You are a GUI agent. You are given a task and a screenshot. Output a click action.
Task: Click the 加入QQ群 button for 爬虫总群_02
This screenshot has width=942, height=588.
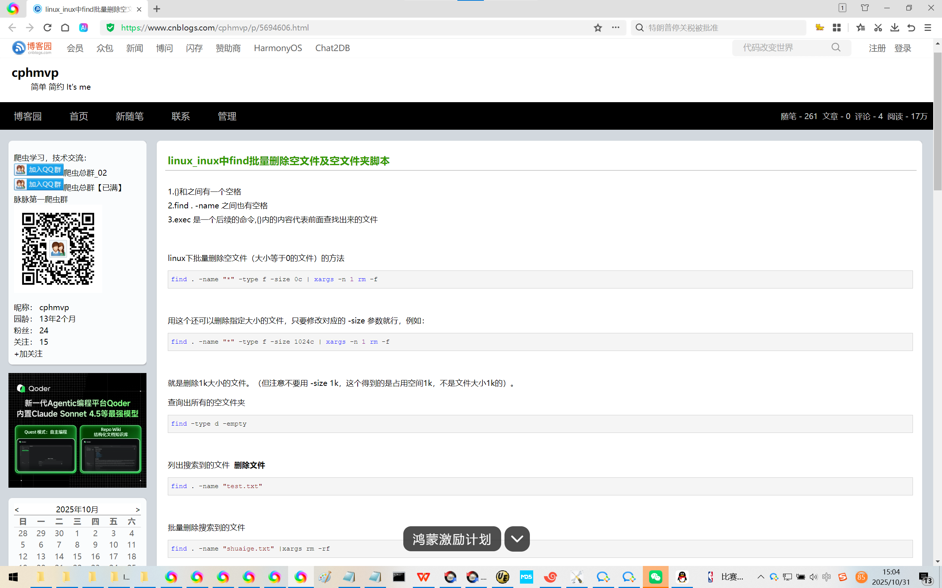(x=39, y=169)
